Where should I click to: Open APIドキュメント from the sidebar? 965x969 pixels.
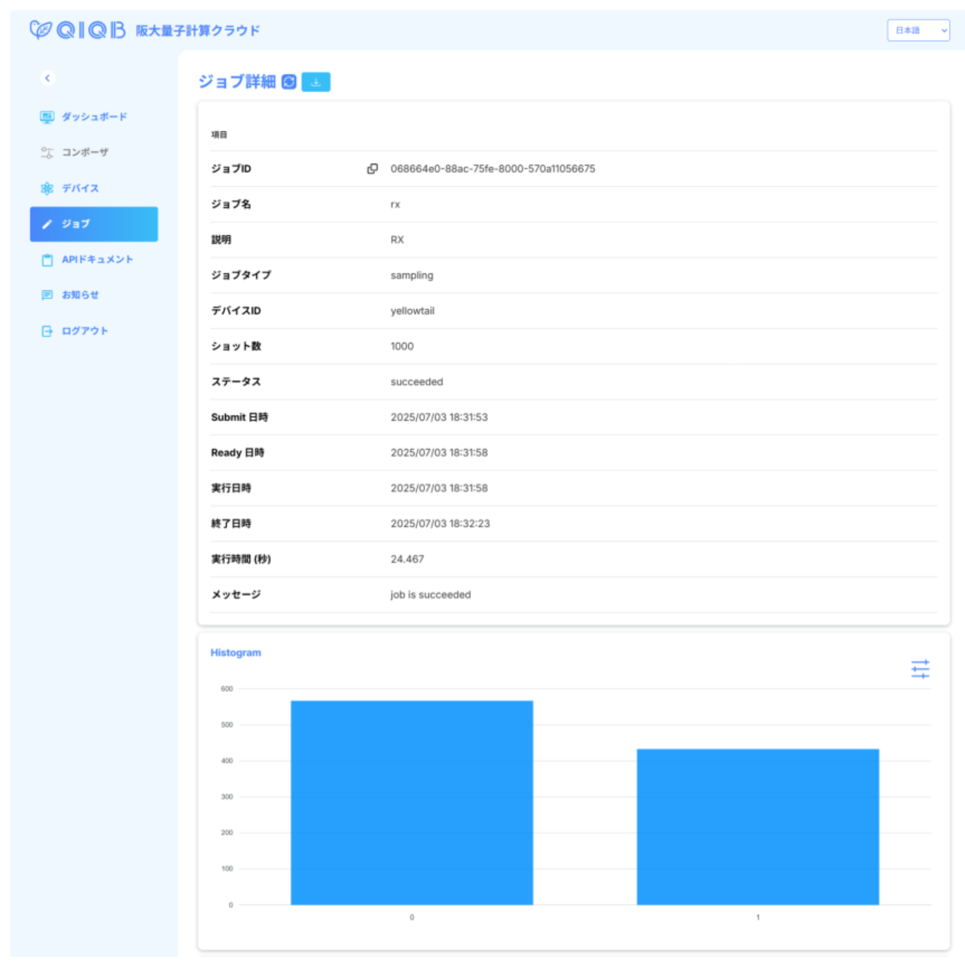[97, 259]
